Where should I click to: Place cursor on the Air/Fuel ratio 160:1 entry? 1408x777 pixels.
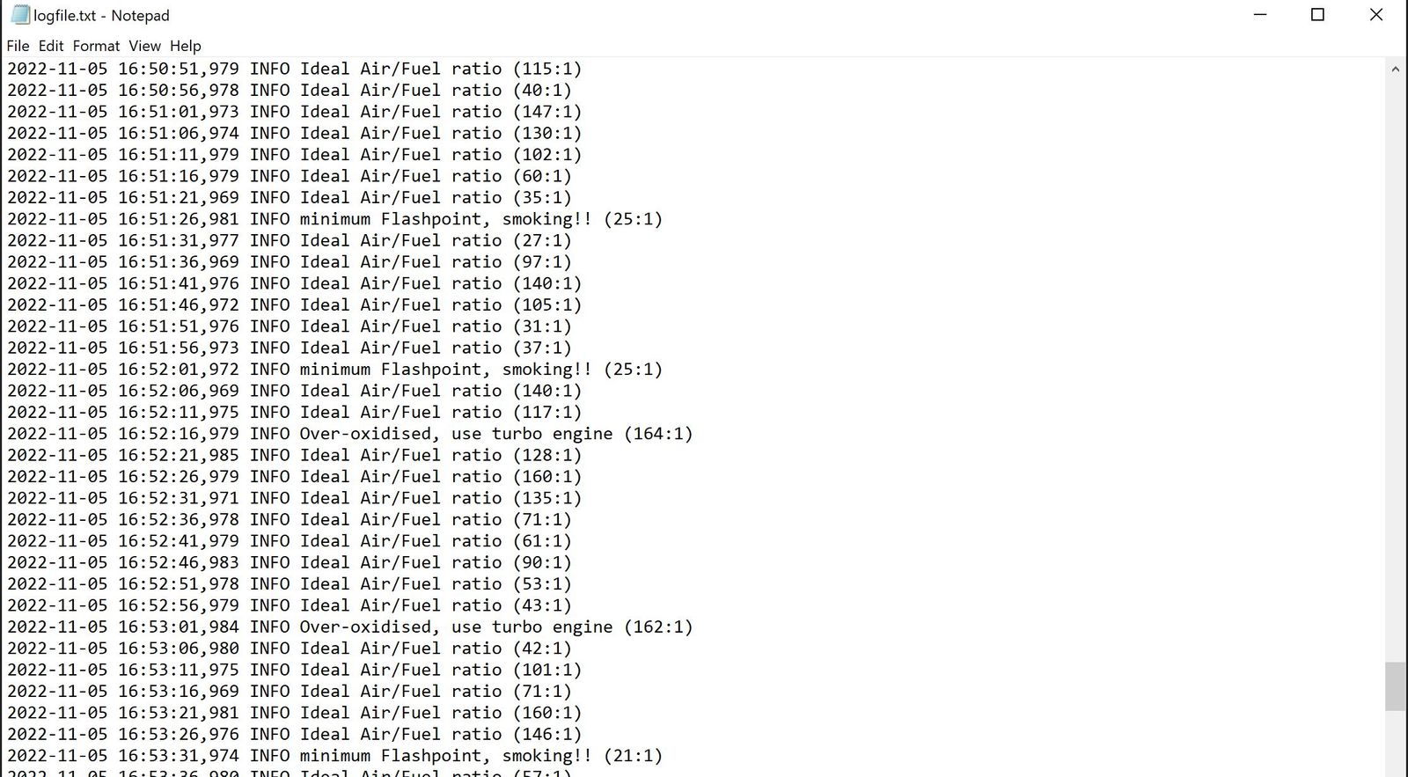click(x=290, y=476)
